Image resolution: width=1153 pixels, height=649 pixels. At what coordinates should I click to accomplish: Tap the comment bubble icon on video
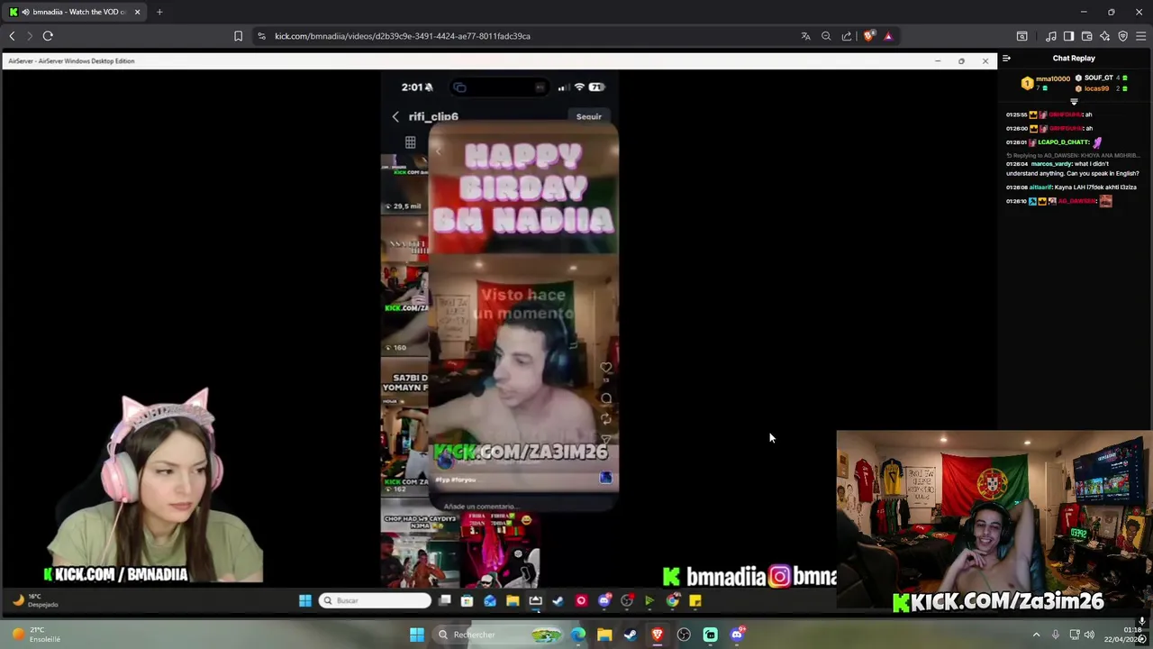pyautogui.click(x=606, y=398)
